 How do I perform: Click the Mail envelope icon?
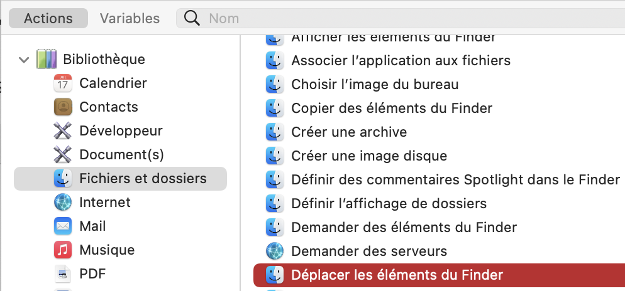(63, 226)
